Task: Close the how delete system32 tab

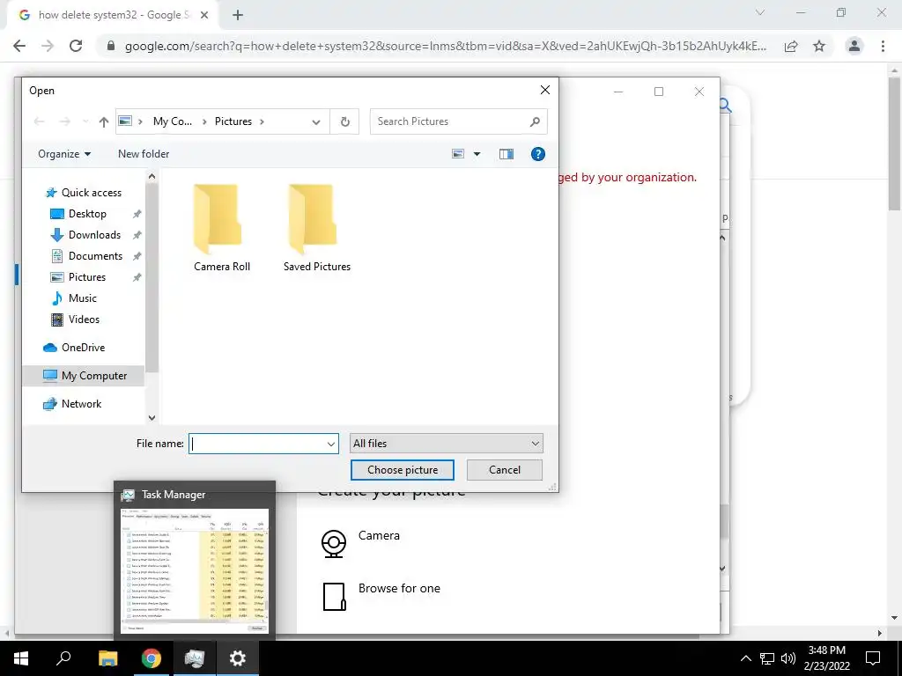Action: coord(204,15)
